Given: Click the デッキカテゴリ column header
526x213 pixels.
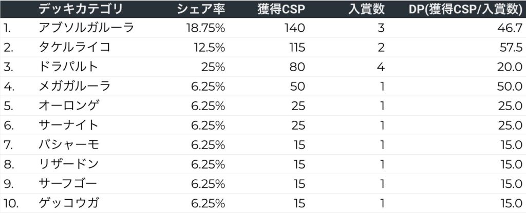Looking at the screenshot, I should 81,9.
